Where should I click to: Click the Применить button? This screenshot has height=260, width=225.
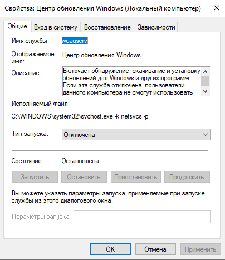point(200,249)
